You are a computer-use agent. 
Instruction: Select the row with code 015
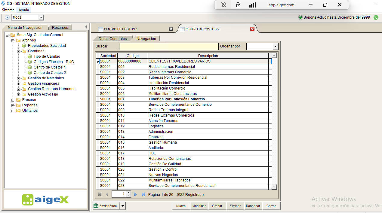pyautogui.click(x=183, y=142)
